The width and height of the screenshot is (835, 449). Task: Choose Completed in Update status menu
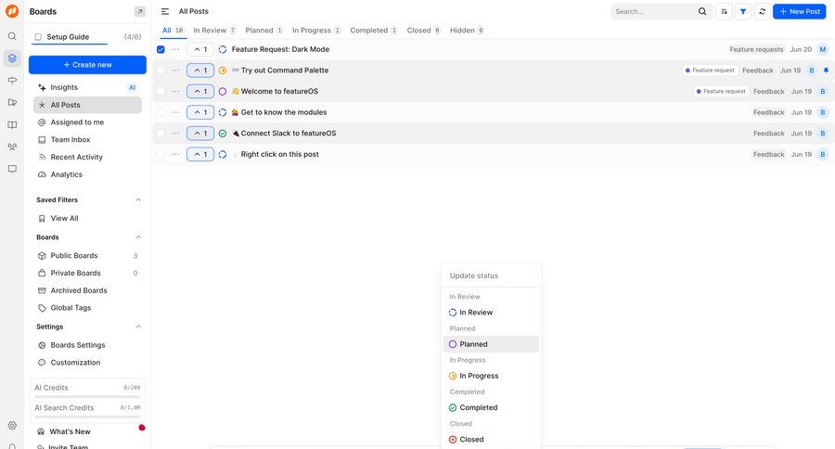pyautogui.click(x=491, y=407)
